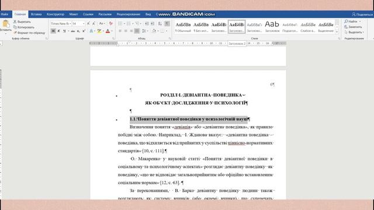Click the line spacing icon

(x=144, y=31)
